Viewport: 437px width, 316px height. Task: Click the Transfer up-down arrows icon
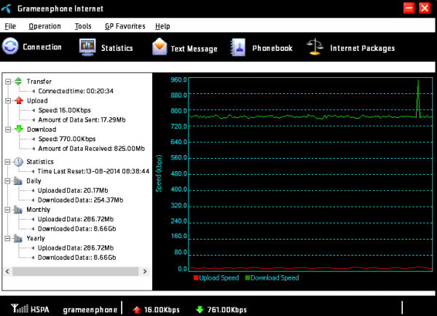[18, 82]
